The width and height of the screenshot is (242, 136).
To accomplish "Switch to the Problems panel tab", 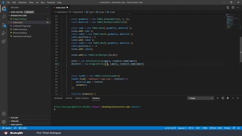I will 58,98.
